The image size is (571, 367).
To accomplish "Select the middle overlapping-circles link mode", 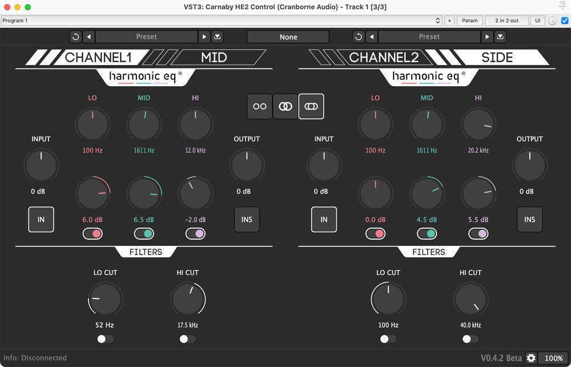I will point(285,106).
